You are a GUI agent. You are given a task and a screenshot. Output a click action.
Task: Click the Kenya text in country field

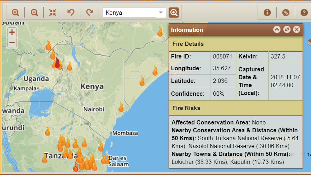(114, 13)
